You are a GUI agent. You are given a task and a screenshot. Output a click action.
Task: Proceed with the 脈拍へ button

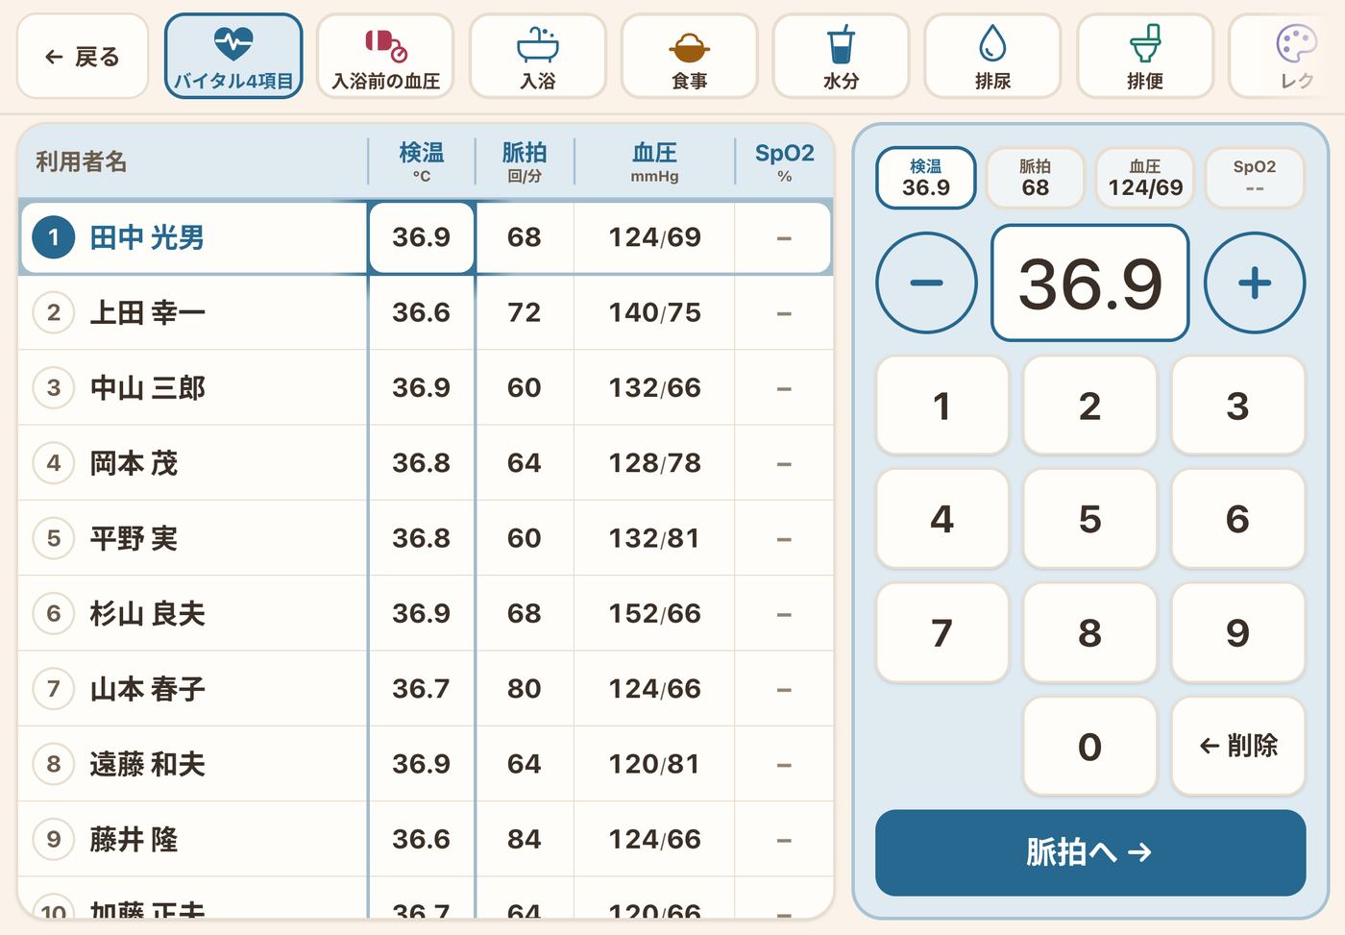pos(1090,852)
